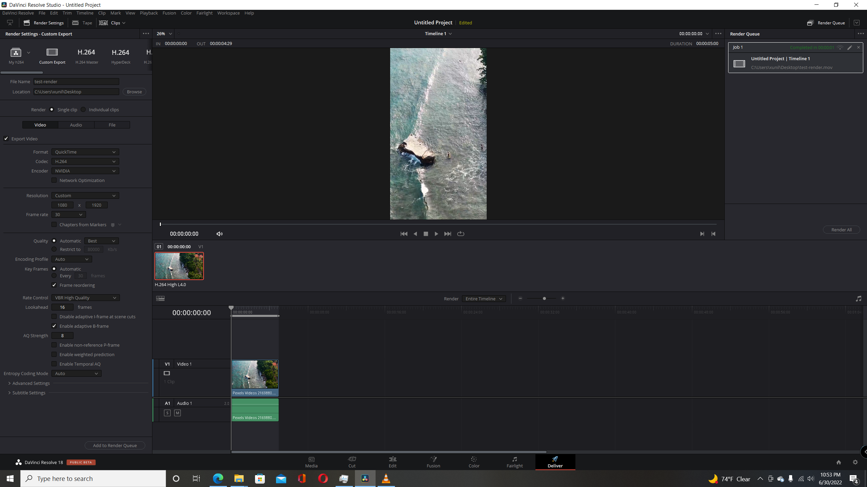Stop playback in the viewer
867x487 pixels.
(x=426, y=234)
